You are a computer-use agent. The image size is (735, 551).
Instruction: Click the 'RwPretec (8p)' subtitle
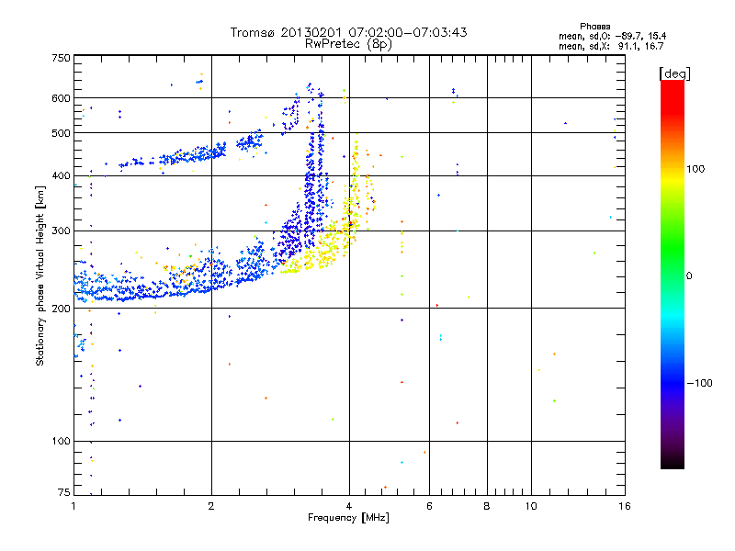tap(348, 44)
